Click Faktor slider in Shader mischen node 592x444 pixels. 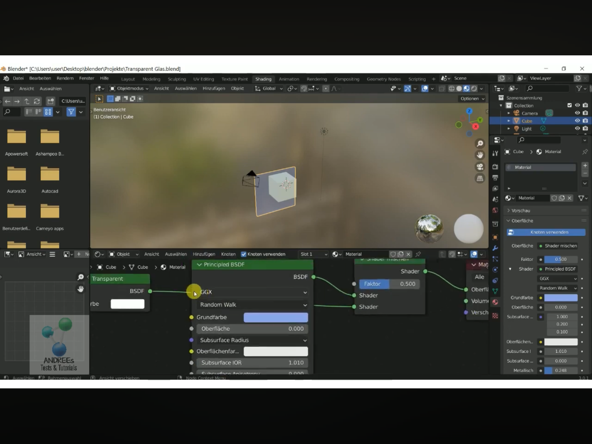tap(389, 284)
